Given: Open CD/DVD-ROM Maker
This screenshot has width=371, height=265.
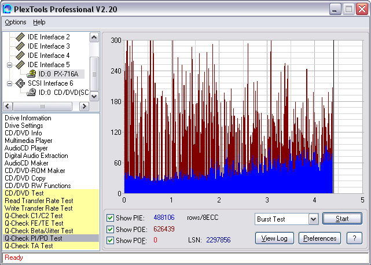Looking at the screenshot, I should (x=35, y=171).
